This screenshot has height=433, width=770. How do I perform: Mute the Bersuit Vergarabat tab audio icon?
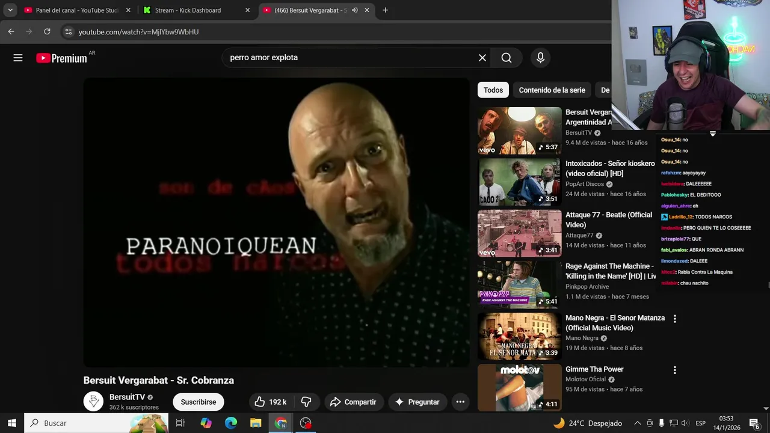[355, 10]
